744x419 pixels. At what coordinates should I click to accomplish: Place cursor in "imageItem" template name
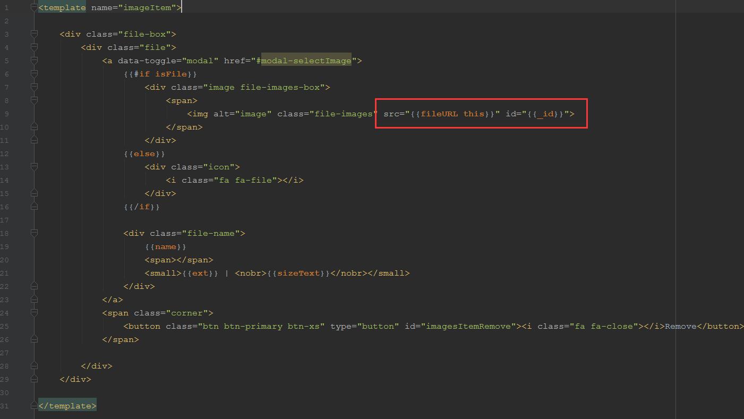(147, 7)
